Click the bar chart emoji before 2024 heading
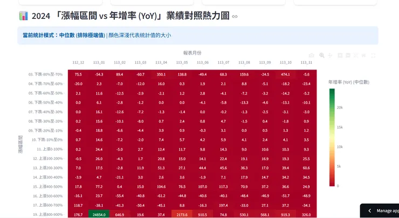 (x=23, y=16)
